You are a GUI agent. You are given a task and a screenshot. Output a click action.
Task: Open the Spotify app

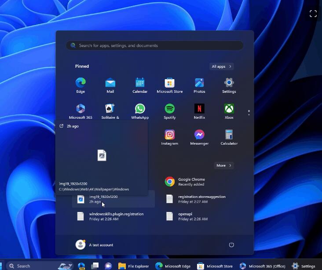170,112
